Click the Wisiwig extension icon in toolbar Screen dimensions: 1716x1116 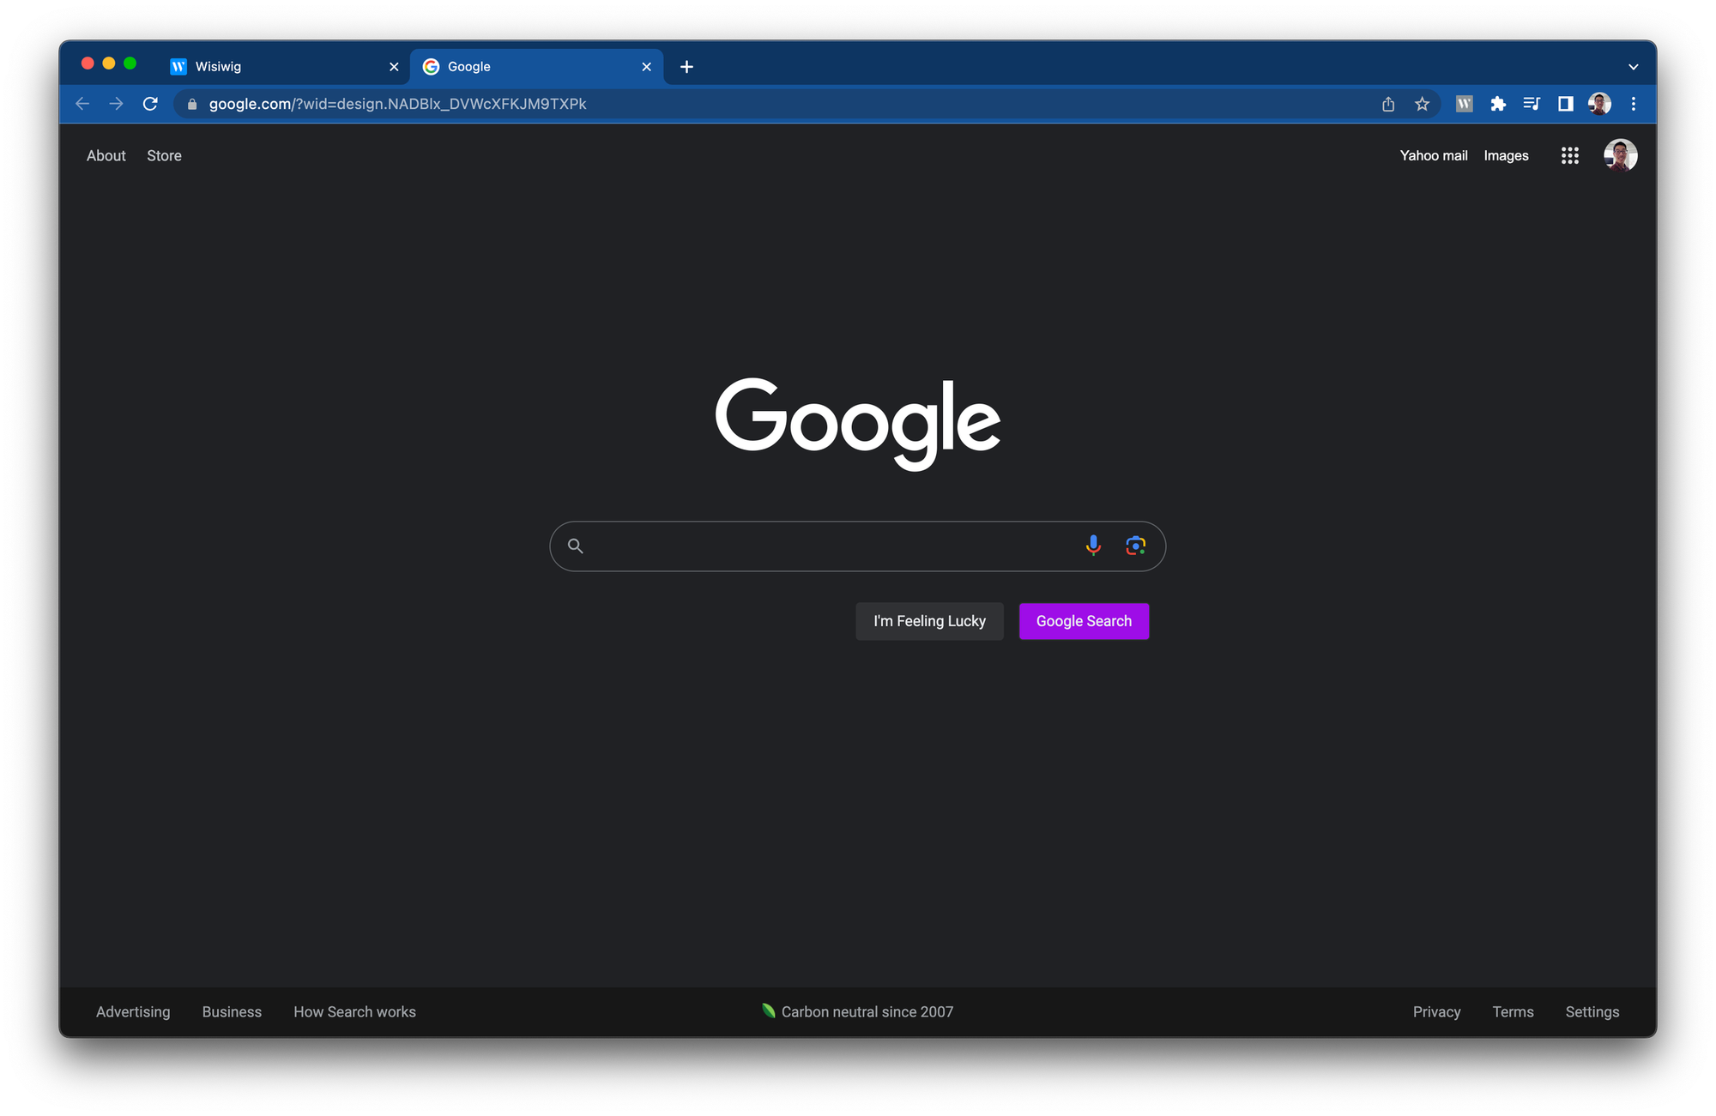[1465, 104]
